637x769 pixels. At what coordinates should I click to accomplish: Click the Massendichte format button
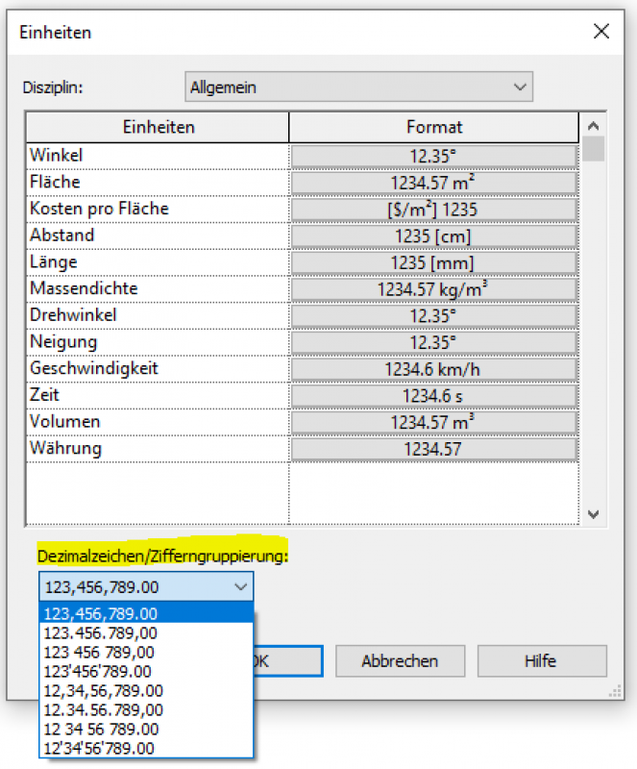[x=433, y=289]
